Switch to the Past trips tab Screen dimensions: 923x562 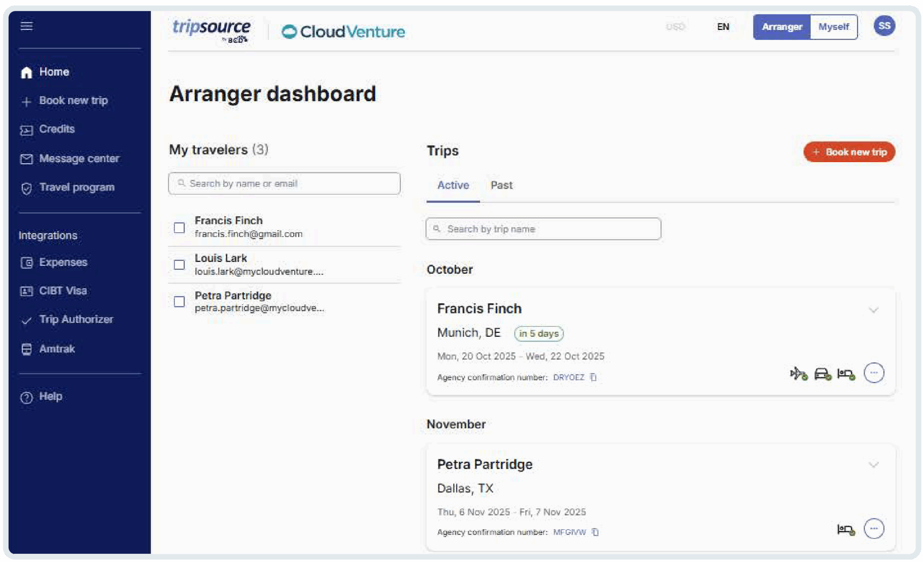coord(501,185)
